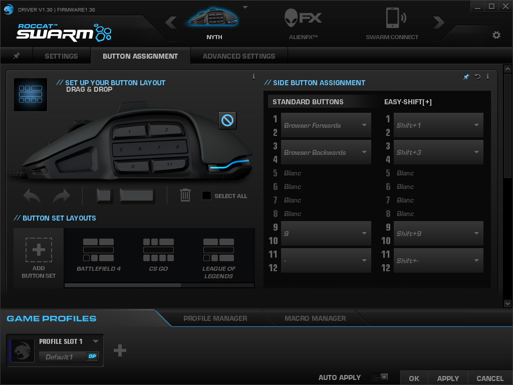Image resolution: width=513 pixels, height=385 pixels.
Task: Open Shift+1 Easy-Shift dropdown
Action: click(x=438, y=125)
